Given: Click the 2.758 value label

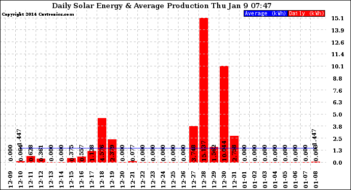Looking at the screenshot, I should (235, 153).
